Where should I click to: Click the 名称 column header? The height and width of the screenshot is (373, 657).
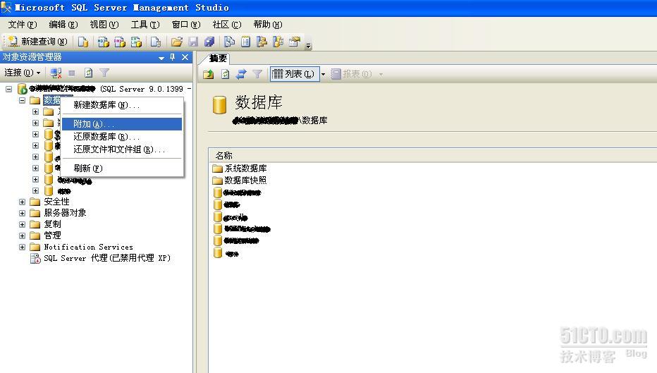coord(433,156)
